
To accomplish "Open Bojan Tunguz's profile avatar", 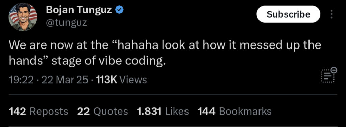I will click(x=23, y=17).
